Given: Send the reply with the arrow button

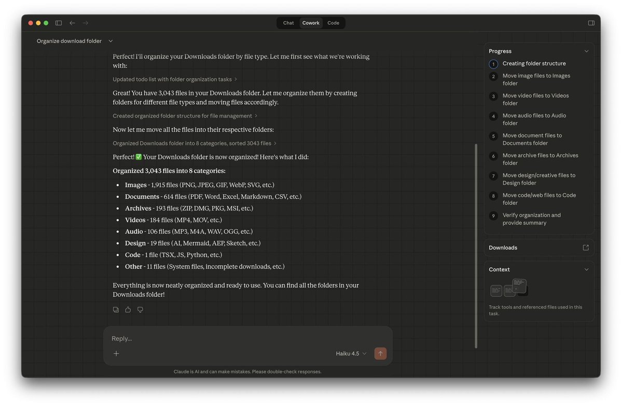Looking at the screenshot, I should (x=380, y=353).
